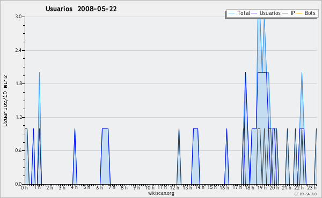This screenshot has width=322, height=198.
Task: Click the x-axis label '23 h'
Action: [312, 187]
